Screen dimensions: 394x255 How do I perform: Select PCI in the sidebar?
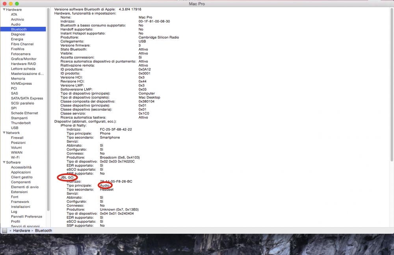(14, 89)
